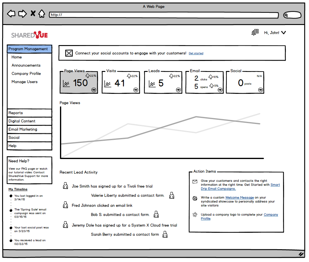This screenshot has width=309, height=262.
Task: Click 'Joe Smith has signed up' activity text
Action: 112,186
